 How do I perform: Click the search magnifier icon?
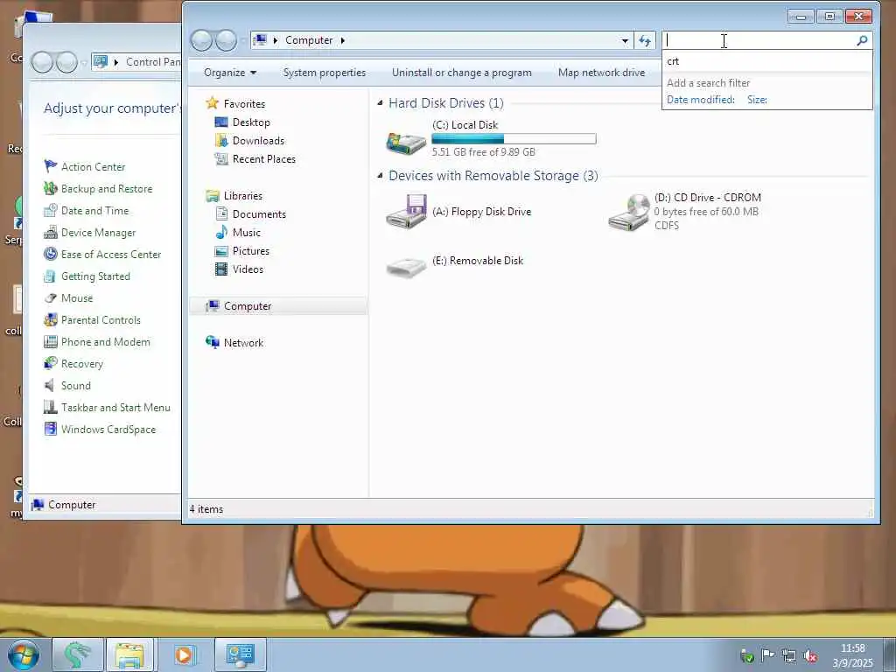tap(862, 40)
